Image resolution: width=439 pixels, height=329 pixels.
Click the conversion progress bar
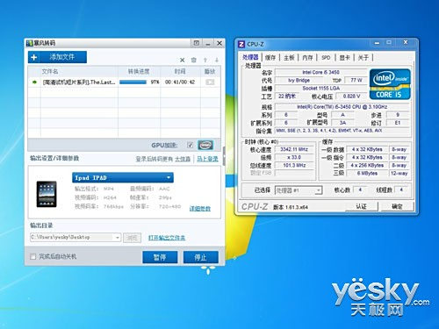[x=133, y=82]
